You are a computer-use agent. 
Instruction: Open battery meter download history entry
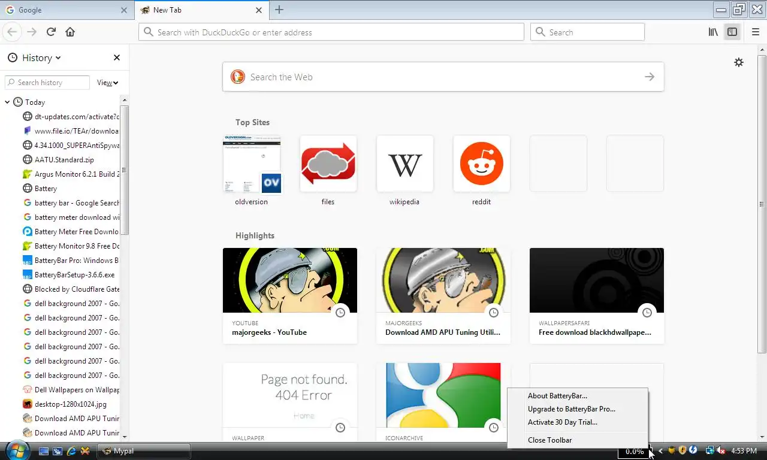(71, 217)
